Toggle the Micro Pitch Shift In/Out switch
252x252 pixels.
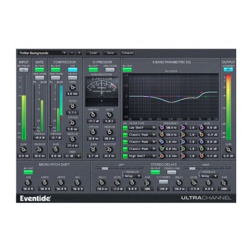28,172
